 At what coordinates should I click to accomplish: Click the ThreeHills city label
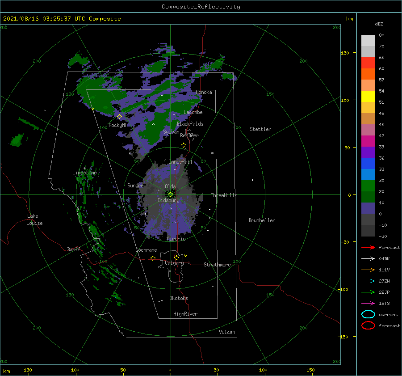pyautogui.click(x=224, y=195)
